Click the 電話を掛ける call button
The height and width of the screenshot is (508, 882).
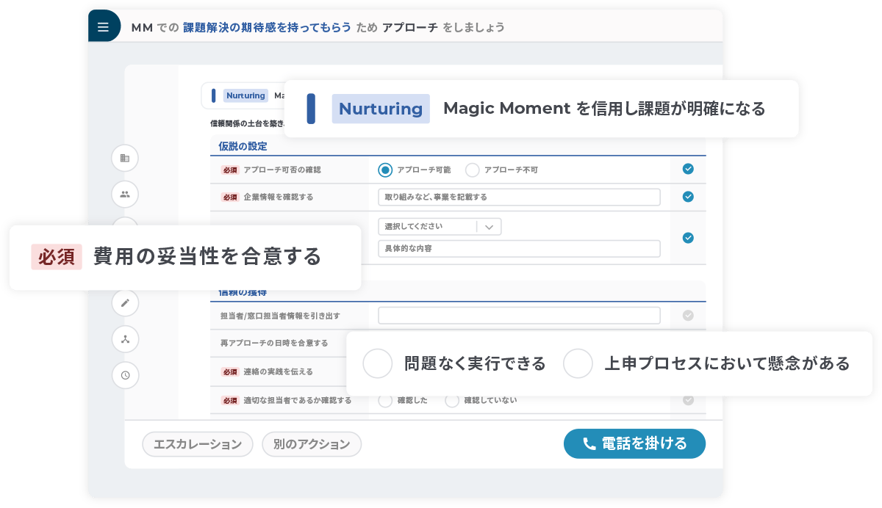634,443
